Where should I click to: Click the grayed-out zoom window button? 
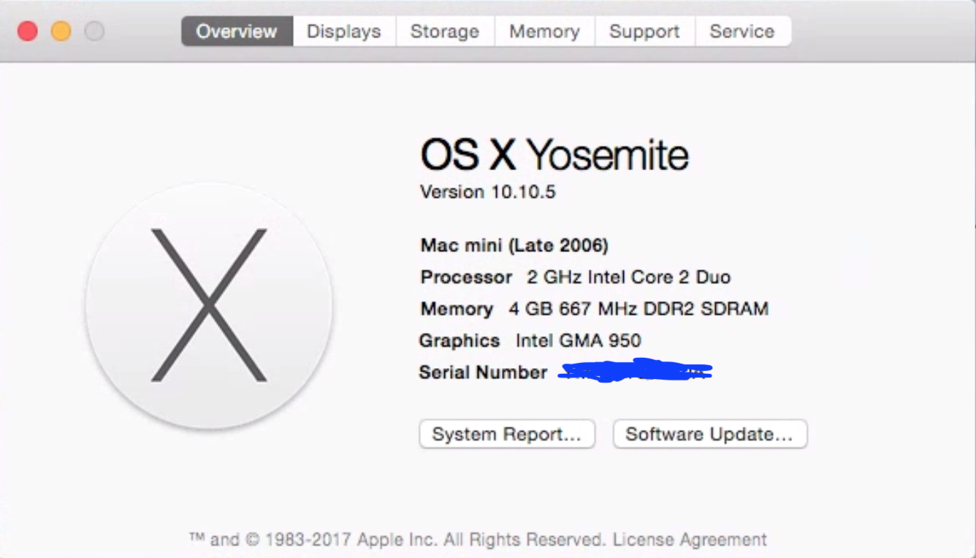95,31
